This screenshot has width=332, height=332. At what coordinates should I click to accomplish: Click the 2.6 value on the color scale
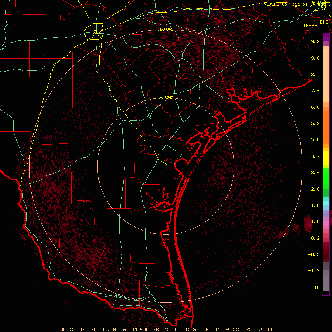point(315,189)
